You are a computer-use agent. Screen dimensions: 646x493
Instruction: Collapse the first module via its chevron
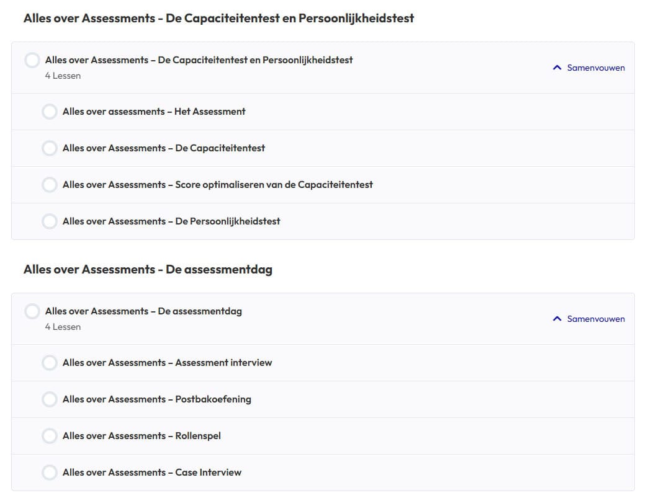click(x=557, y=68)
